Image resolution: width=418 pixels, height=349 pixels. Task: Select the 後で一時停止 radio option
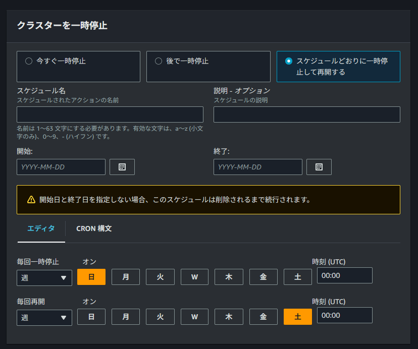159,61
